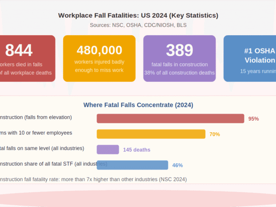Image resolution: width=276 pixels, height=207 pixels.
Task: Click the blue 46% bar
Action: [132, 165]
